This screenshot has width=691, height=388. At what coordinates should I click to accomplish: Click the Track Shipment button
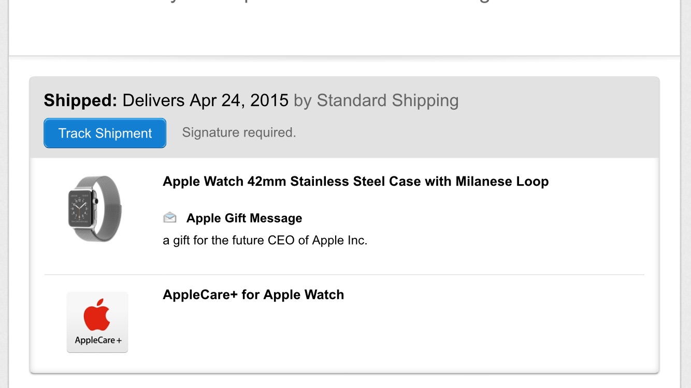(105, 133)
